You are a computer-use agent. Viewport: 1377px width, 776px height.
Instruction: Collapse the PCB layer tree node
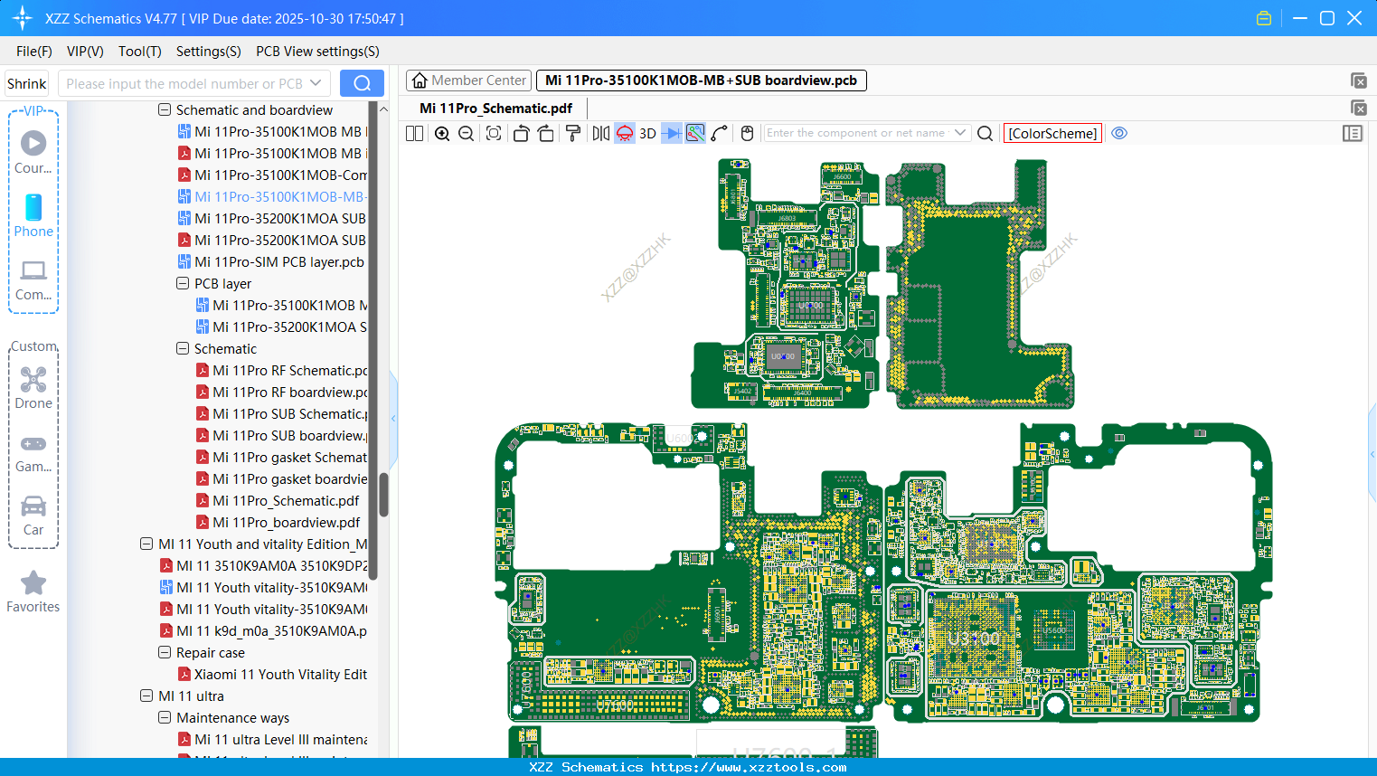pos(181,283)
